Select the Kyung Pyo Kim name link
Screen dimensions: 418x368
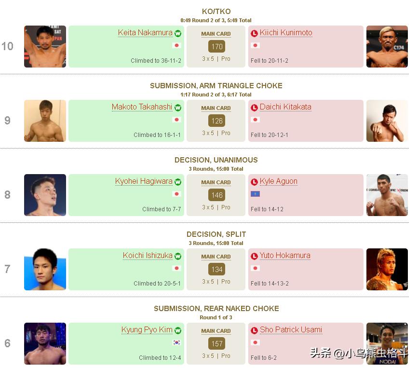click(147, 330)
